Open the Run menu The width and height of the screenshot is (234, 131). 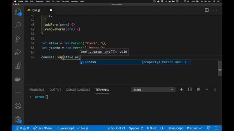point(58,1)
